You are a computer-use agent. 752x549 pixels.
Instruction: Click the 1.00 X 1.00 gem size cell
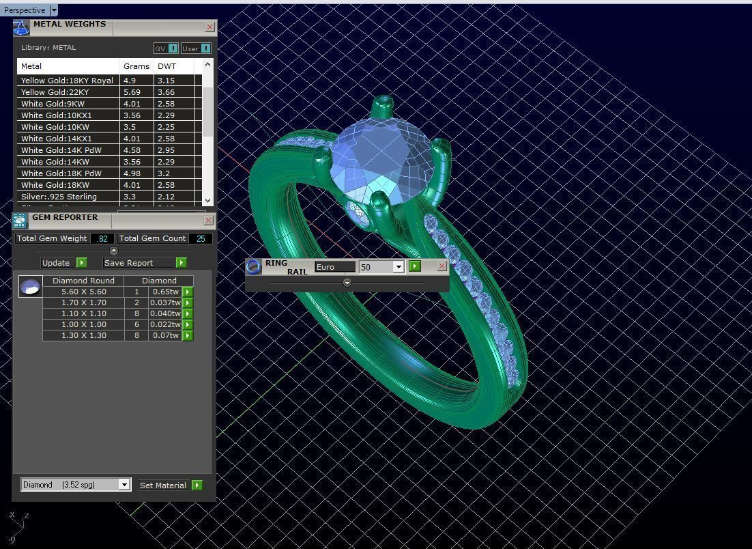click(83, 325)
